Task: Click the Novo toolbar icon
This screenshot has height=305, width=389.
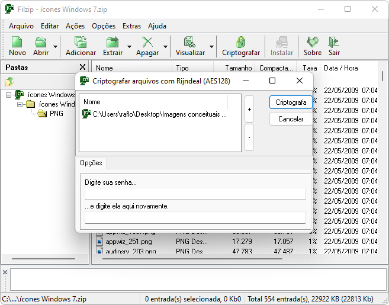Action: (17, 46)
